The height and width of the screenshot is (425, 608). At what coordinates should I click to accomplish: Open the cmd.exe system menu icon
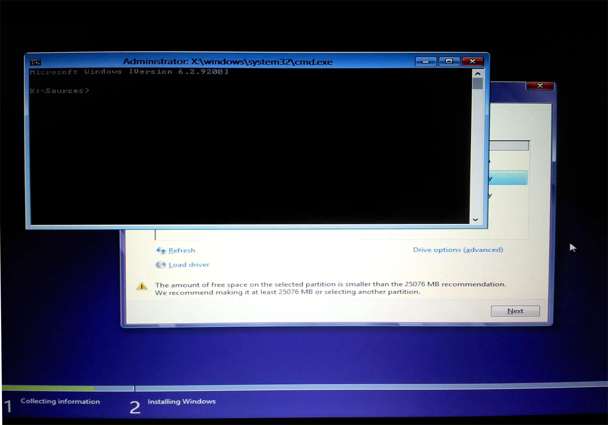pyautogui.click(x=35, y=61)
